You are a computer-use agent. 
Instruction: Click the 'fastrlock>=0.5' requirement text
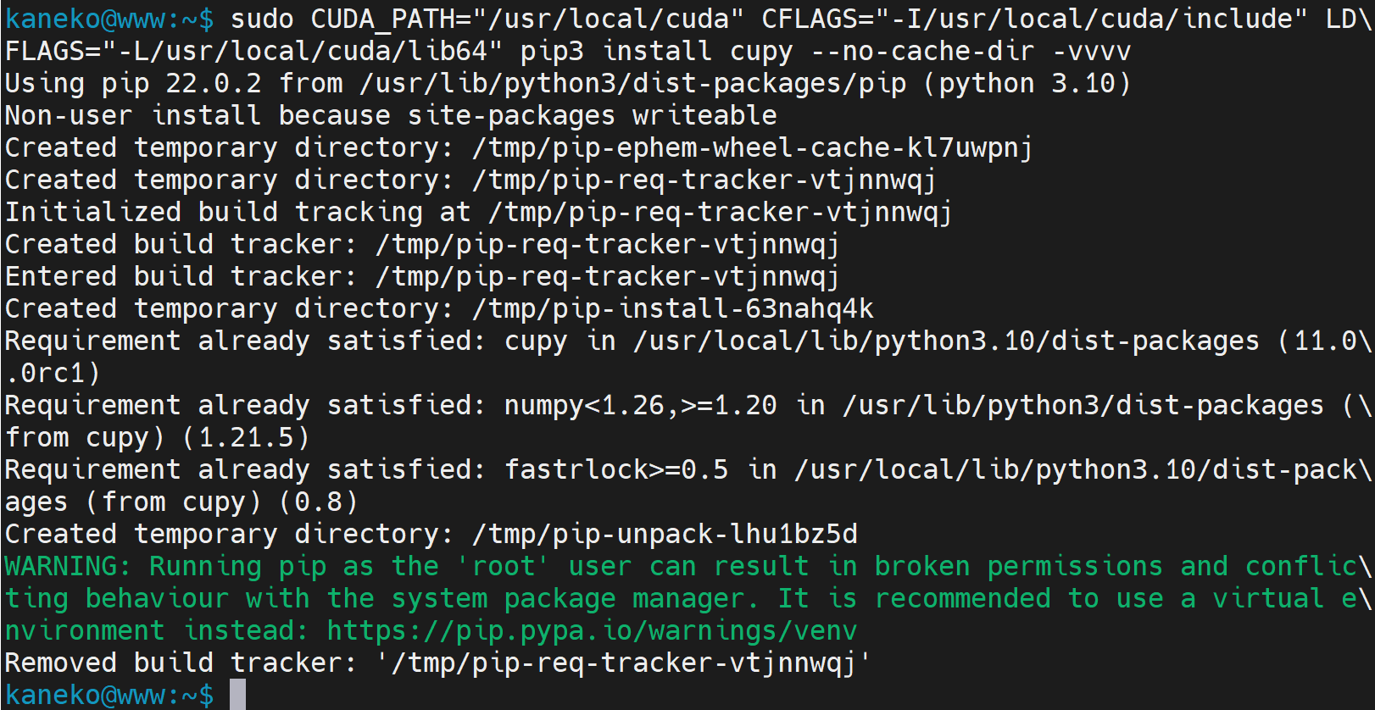[616, 469]
